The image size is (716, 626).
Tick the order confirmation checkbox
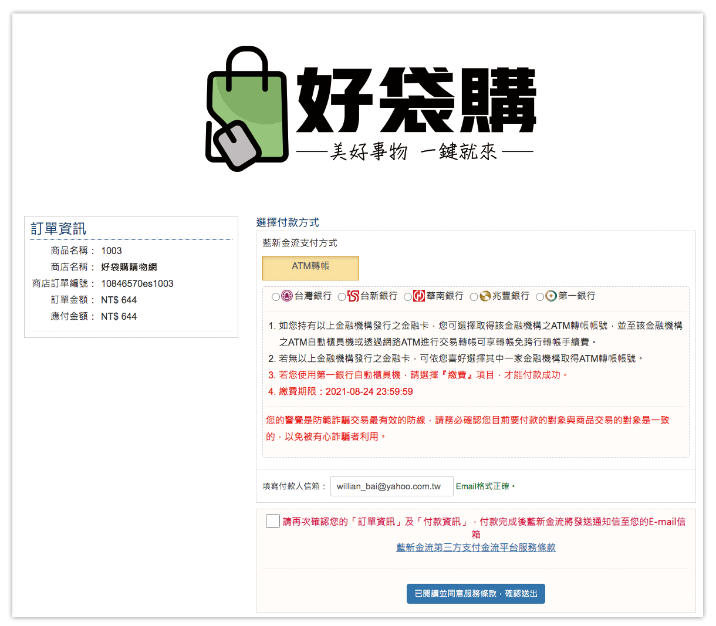(273, 521)
